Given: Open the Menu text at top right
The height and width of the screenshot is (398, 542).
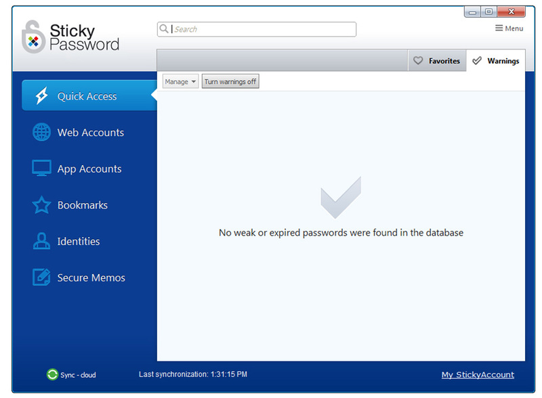Looking at the screenshot, I should [x=514, y=28].
